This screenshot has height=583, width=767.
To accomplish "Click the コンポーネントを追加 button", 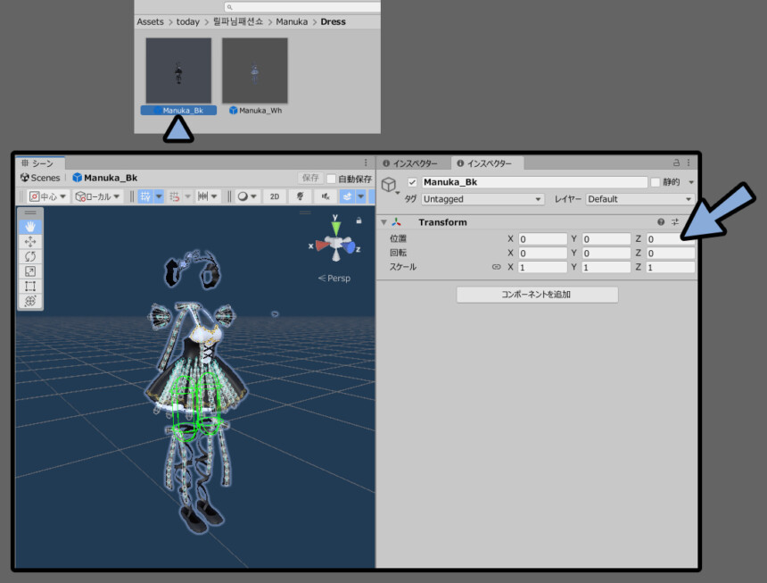I will click(x=537, y=295).
